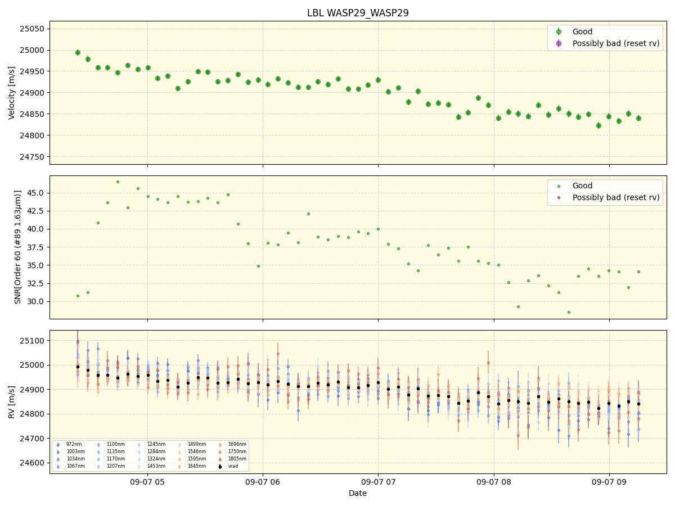Screen dimensions: 675x506
Task: Click the 09-07 07 x-axis tick label
Action: click(378, 482)
